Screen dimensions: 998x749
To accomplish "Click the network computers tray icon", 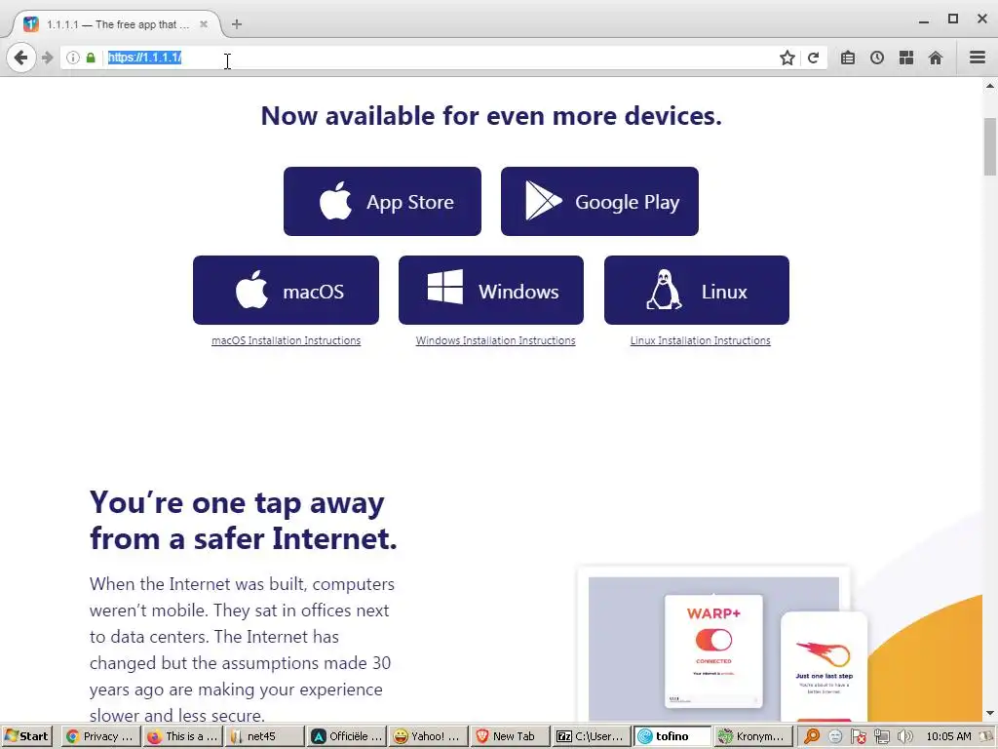I will coord(881,736).
